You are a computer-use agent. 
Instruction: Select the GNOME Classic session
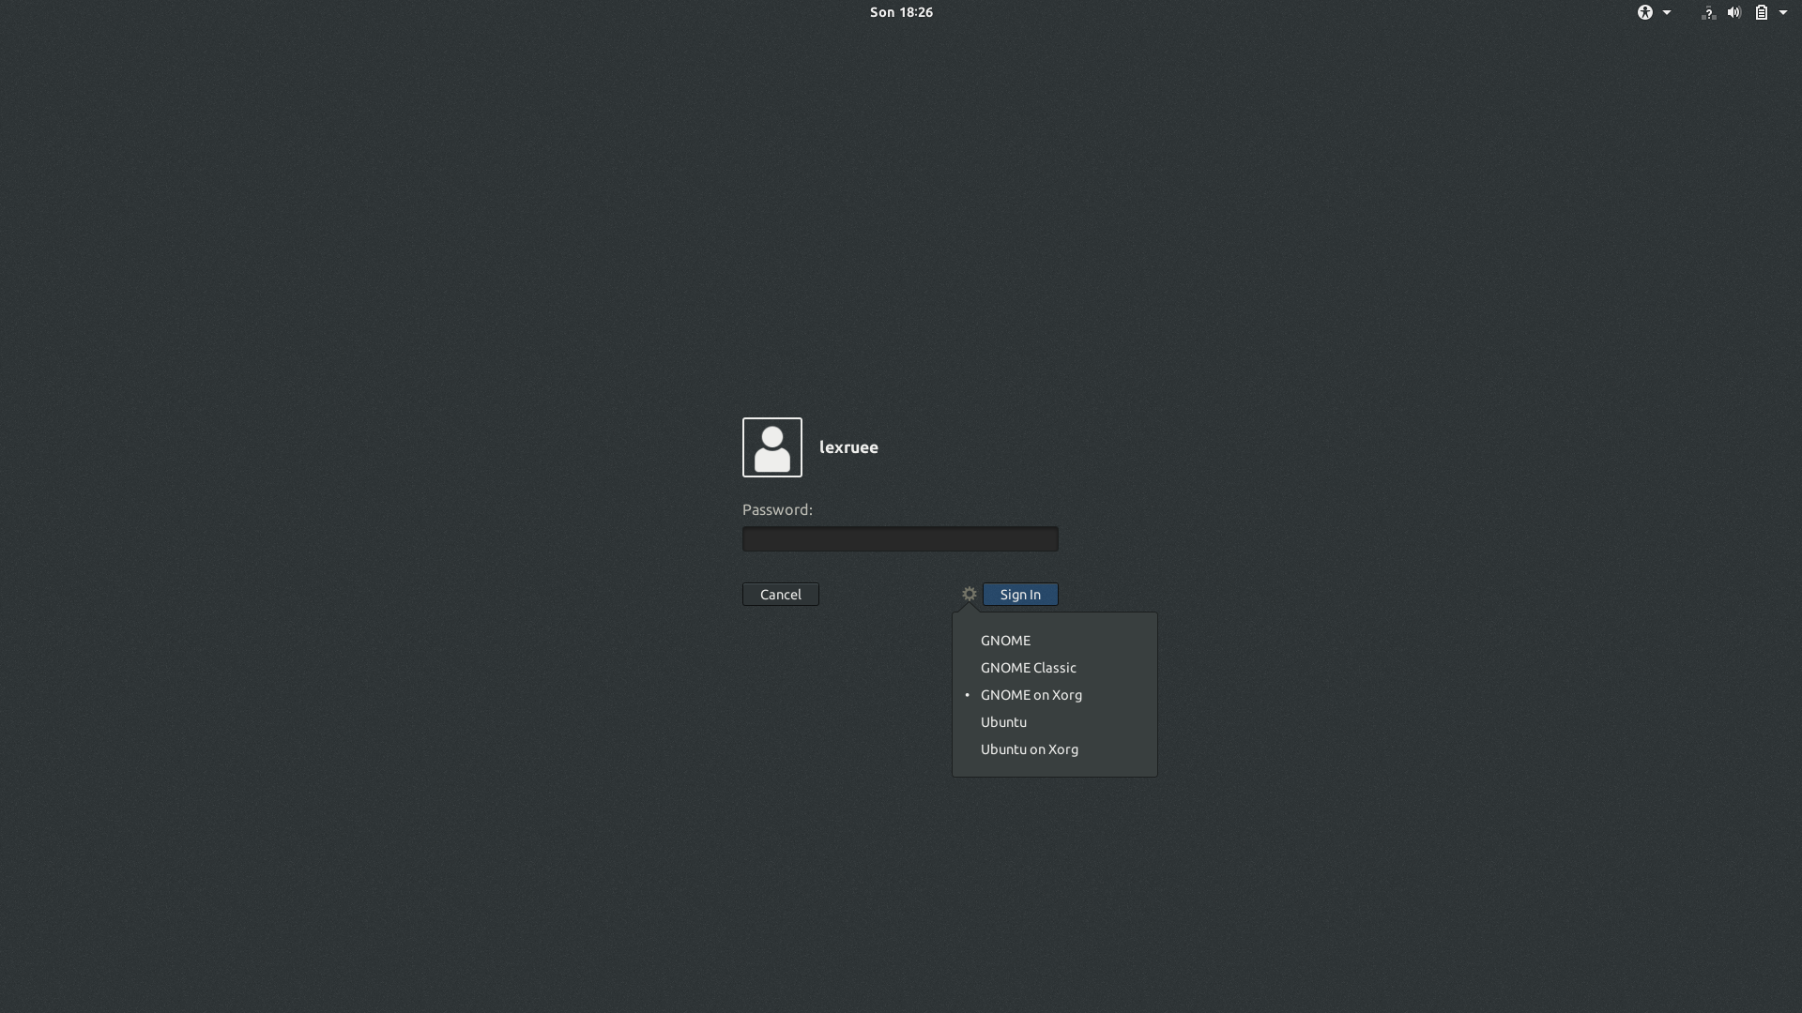1028,668
